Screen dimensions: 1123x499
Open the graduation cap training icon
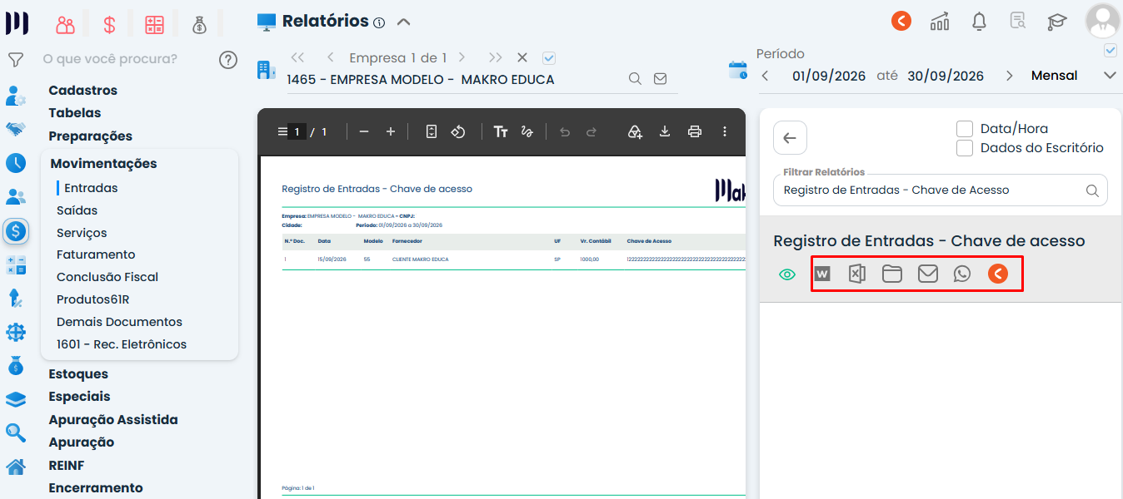click(1057, 22)
